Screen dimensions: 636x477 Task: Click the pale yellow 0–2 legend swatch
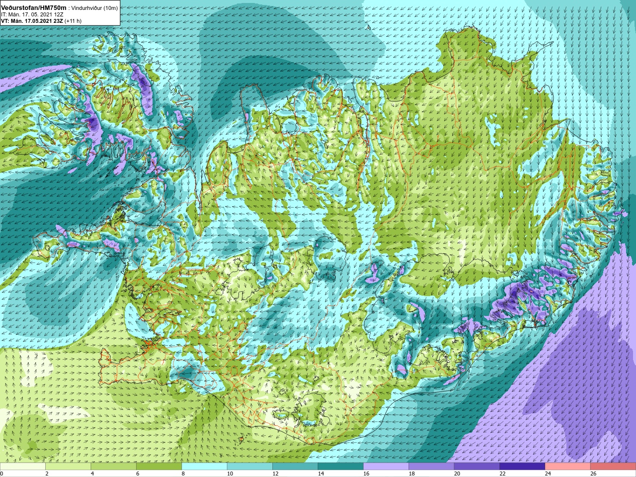point(23,467)
